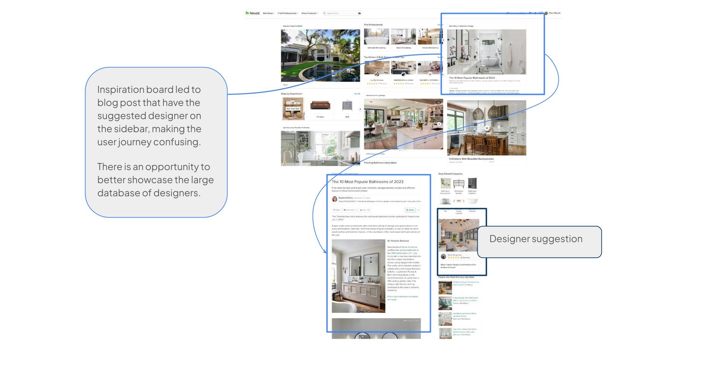
Task: Open the Get Ideas dropdown
Action: (269, 13)
